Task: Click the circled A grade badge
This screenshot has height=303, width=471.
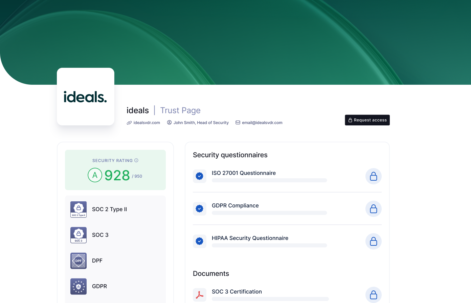Action: point(95,175)
